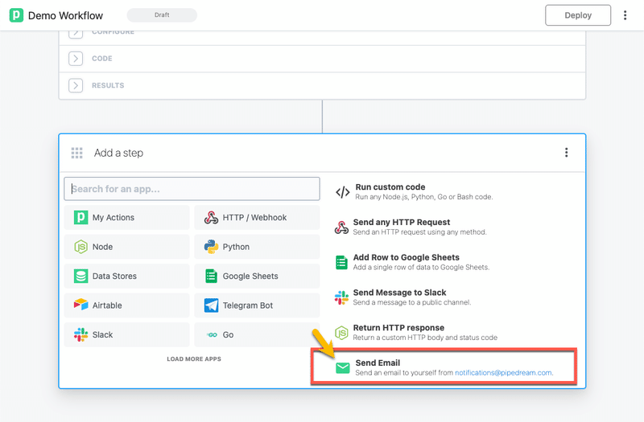Select the My Actions app tile
644x422 pixels.
tap(126, 217)
